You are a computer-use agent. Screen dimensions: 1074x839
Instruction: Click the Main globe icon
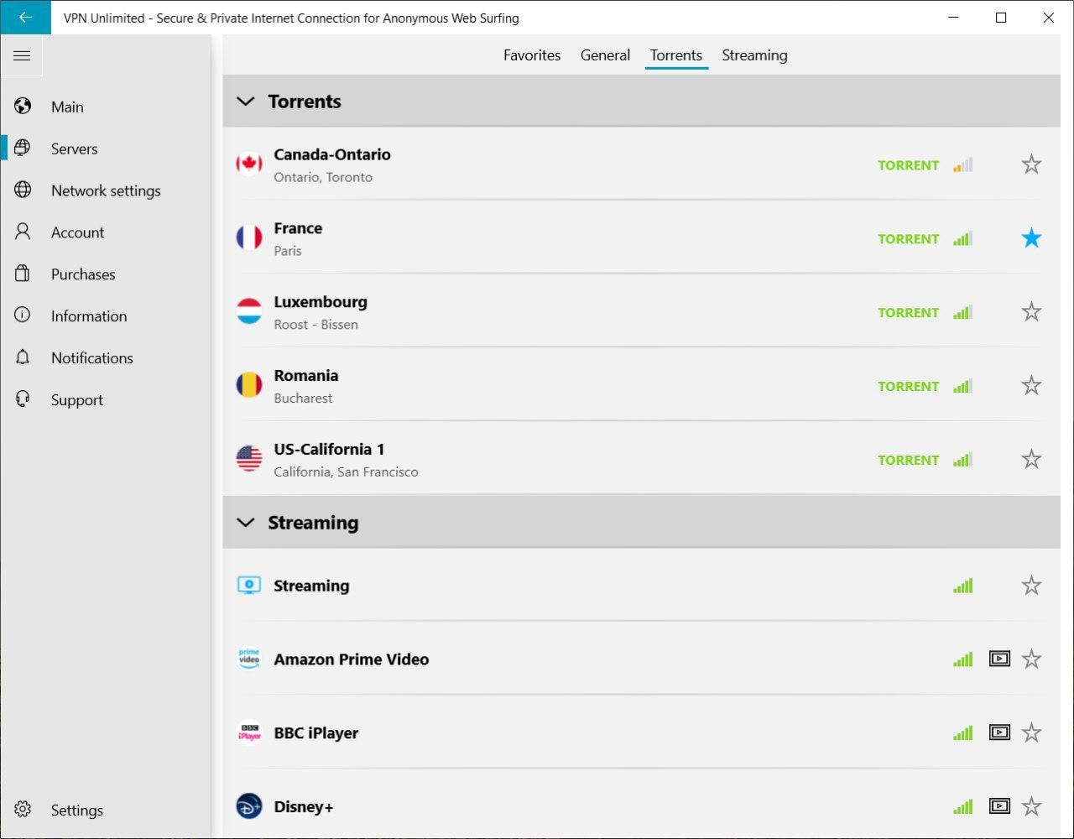23,107
